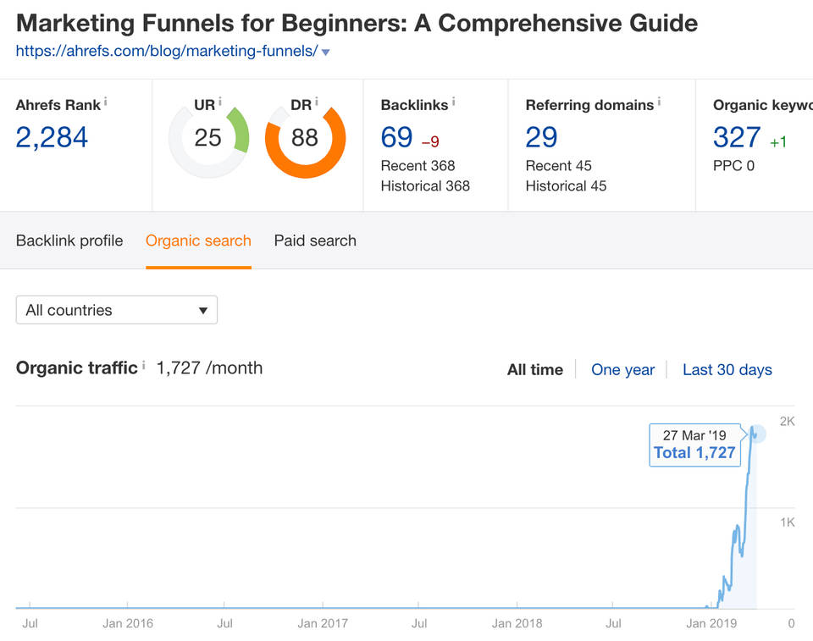Open the ahrefs.com marketing-funnels URL link
813x641 pixels.
(167, 52)
